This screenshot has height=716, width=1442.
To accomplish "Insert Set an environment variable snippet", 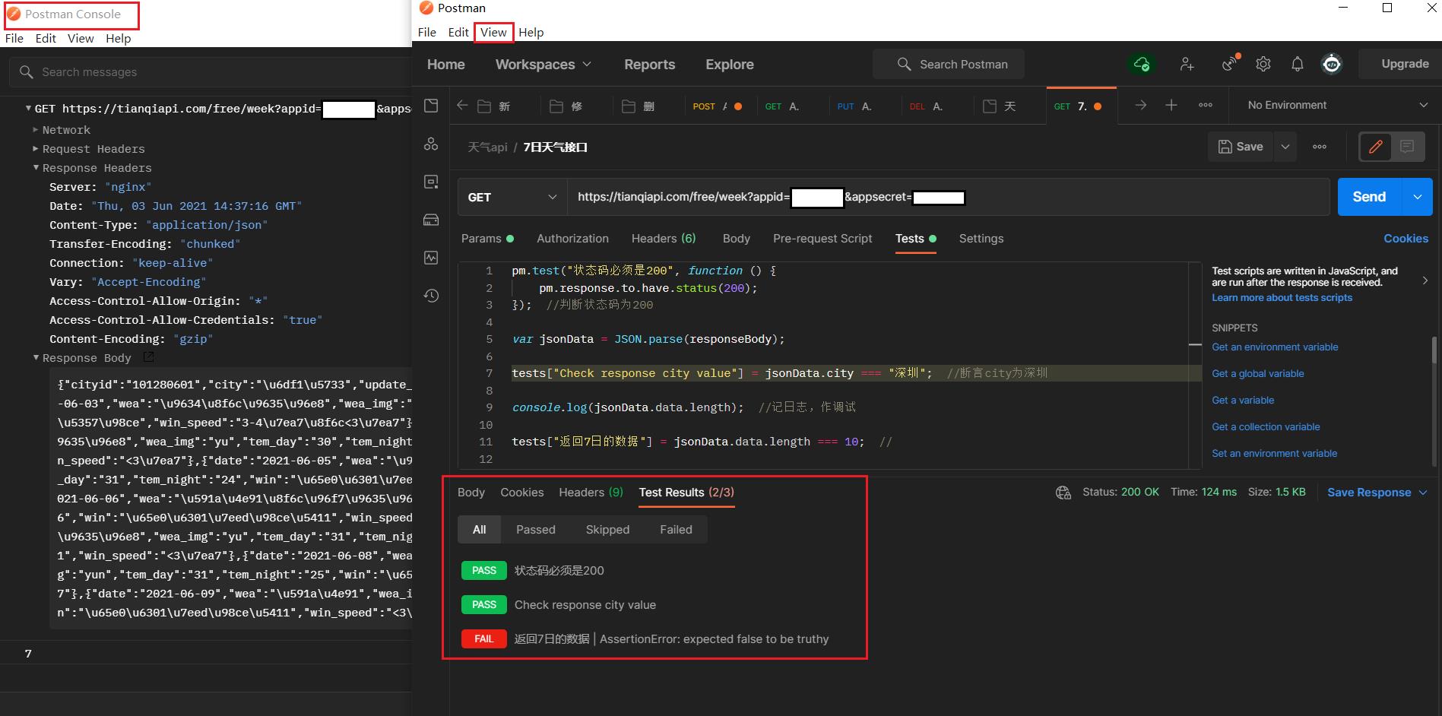I will (1274, 454).
